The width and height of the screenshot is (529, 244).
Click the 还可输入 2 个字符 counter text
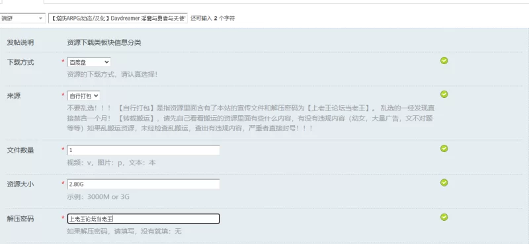pyautogui.click(x=212, y=19)
